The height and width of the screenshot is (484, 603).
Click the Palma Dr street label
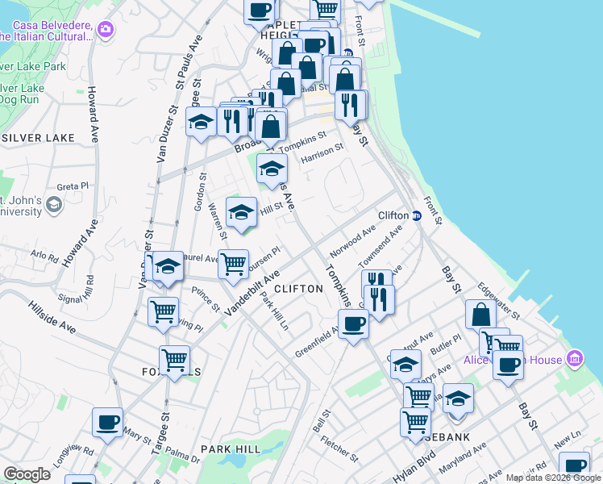[x=183, y=455]
